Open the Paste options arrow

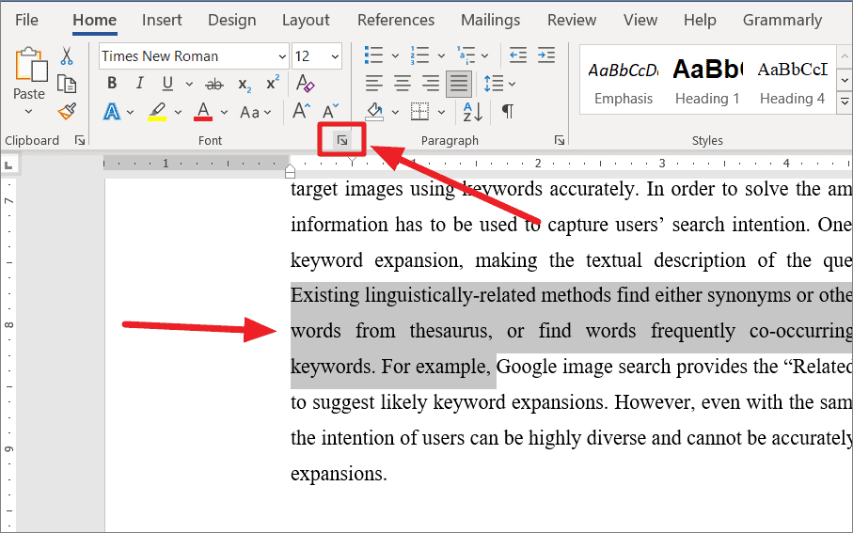[28, 112]
